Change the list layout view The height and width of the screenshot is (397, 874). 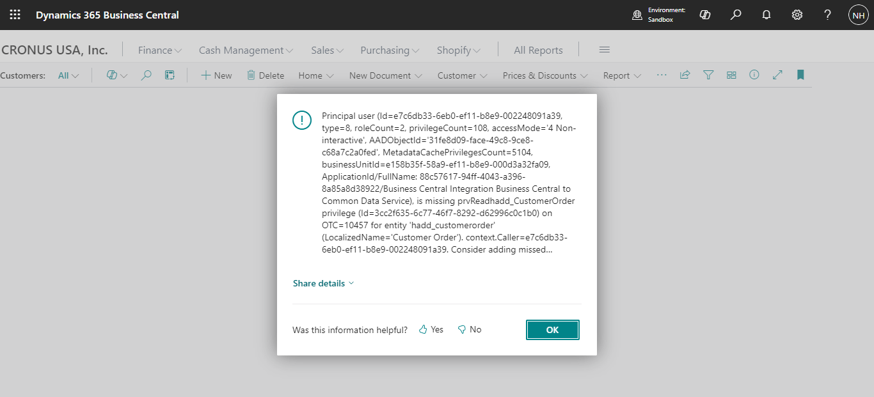731,75
